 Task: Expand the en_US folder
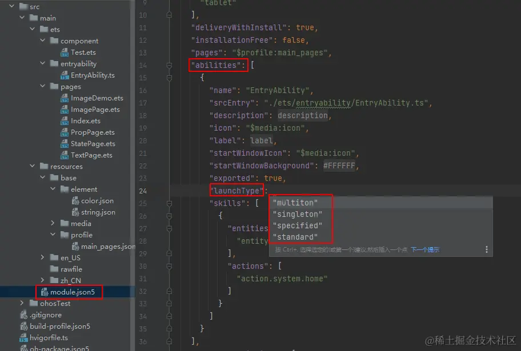(42, 257)
